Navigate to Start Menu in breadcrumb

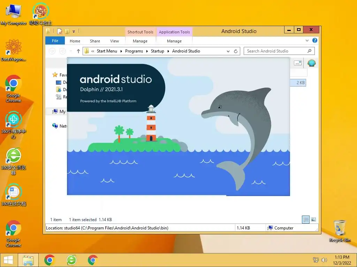(107, 51)
